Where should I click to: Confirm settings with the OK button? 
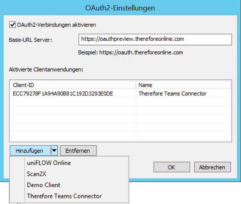[x=172, y=167]
